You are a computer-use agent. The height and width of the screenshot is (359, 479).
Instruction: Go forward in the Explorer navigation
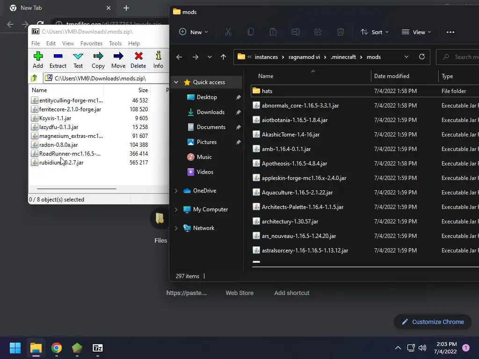point(195,57)
